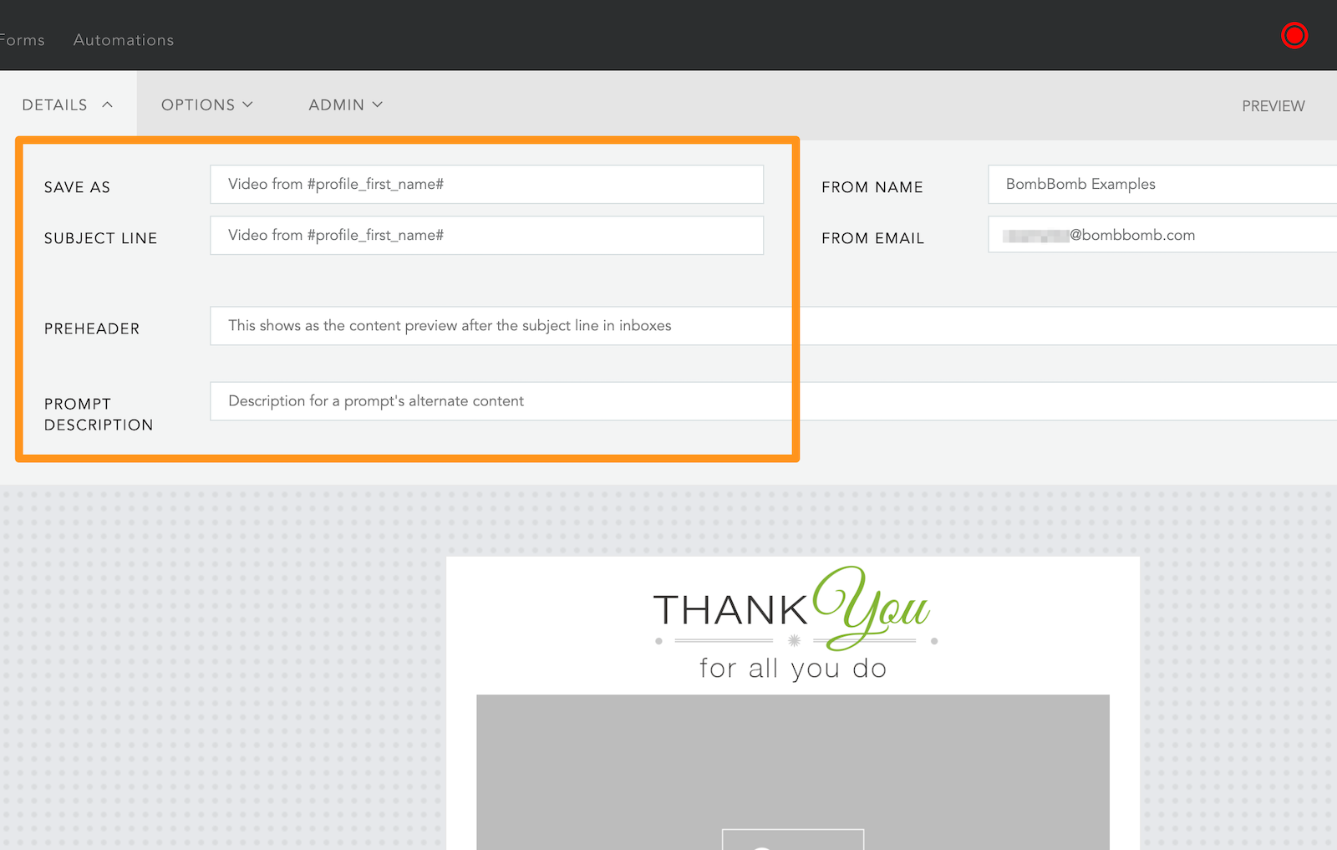Click the Subject Line input field

click(486, 235)
